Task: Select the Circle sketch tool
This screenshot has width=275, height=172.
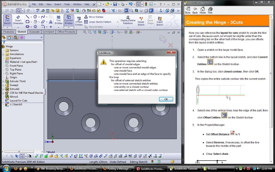Action: 35,17
